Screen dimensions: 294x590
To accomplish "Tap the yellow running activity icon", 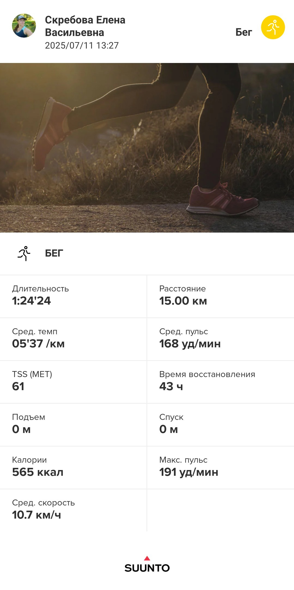I will (x=273, y=27).
